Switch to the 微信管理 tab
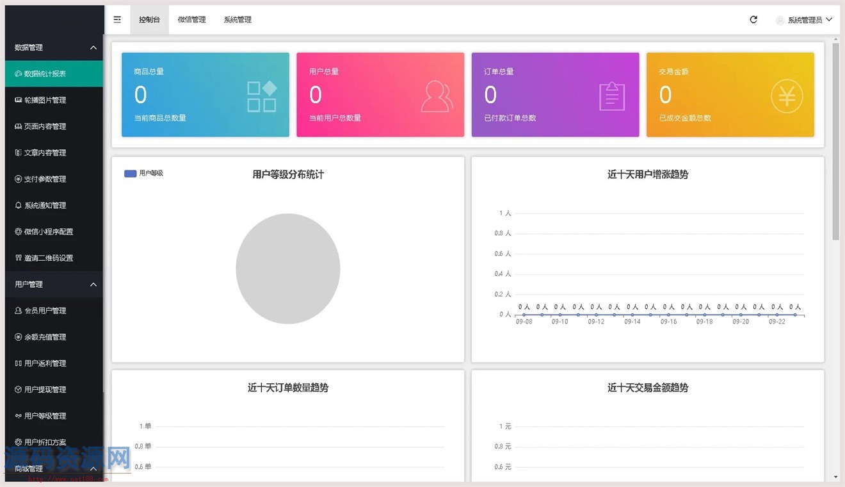 tap(191, 20)
